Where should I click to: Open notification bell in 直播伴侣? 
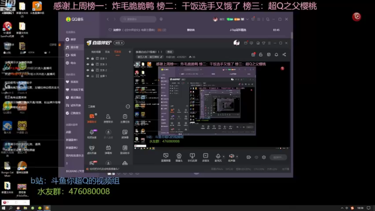pyautogui.click(x=276, y=54)
